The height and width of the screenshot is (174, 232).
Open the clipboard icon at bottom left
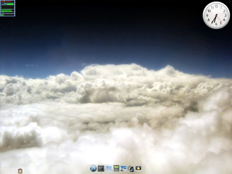(20, 171)
